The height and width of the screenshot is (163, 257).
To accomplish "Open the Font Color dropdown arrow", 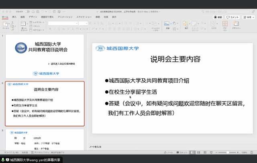I will coord(103,29).
